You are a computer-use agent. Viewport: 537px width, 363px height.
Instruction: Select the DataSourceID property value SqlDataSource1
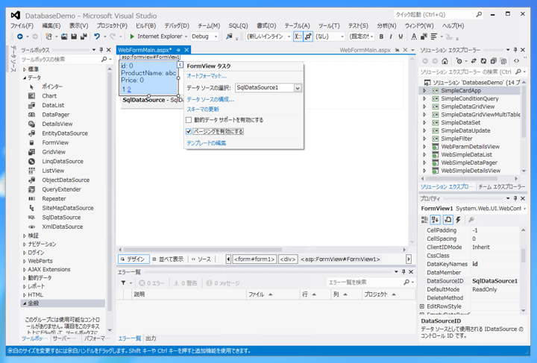pyautogui.click(x=495, y=281)
